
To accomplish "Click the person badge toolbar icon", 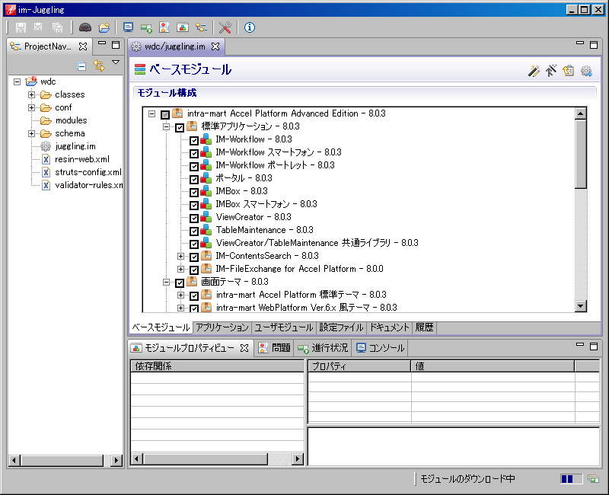I will pos(164,27).
